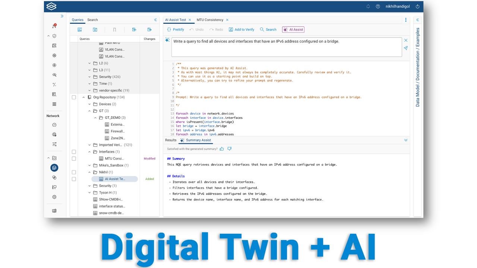Expand the Security (426) folder

[89, 77]
